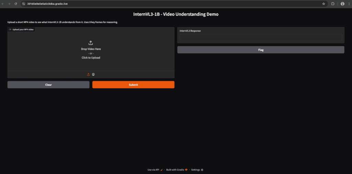This screenshot has height=174, width=352.
Task: Click the large upload arrow icon in drop zone
Action: [x=91, y=43]
